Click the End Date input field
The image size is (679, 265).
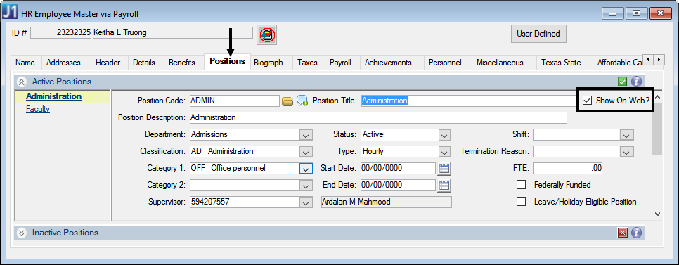coord(398,186)
